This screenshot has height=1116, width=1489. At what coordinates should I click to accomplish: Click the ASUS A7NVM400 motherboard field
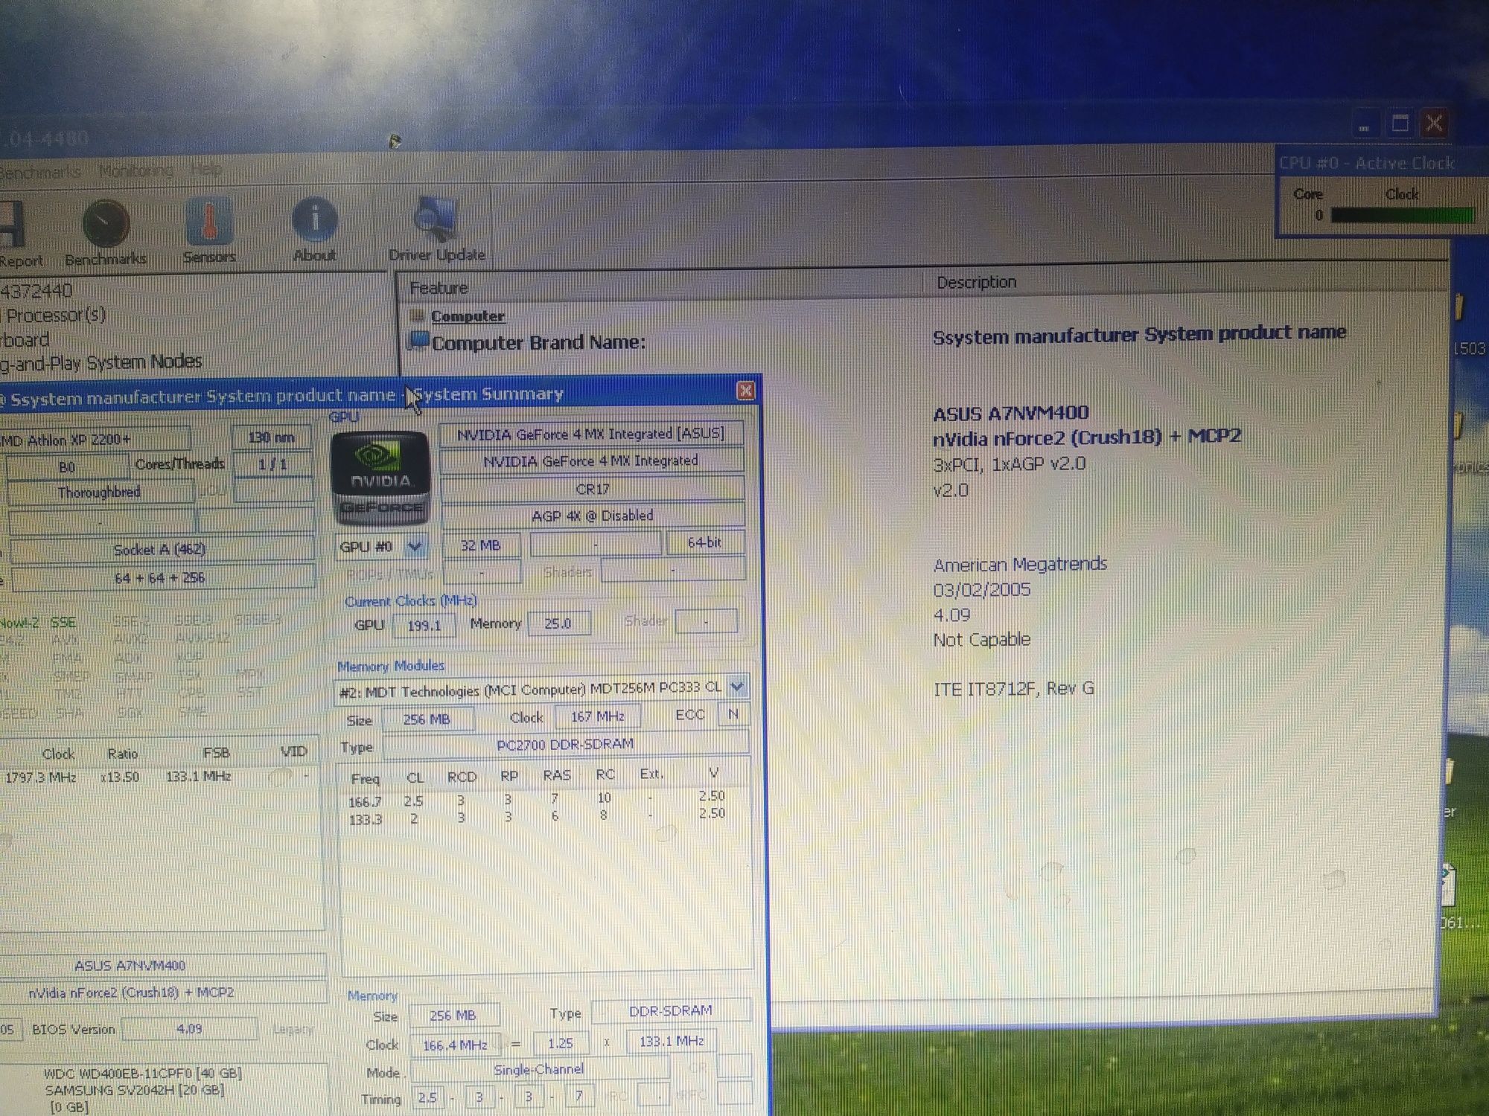click(x=162, y=965)
